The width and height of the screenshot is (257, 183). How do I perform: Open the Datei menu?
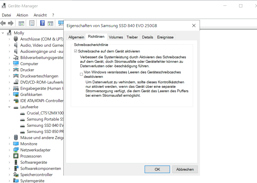coord(7,15)
